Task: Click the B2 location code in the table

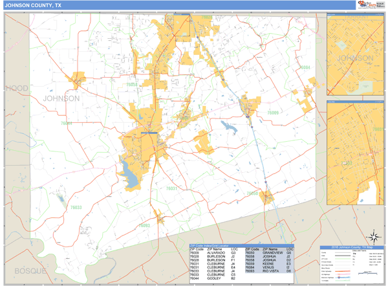Action: [233, 278]
